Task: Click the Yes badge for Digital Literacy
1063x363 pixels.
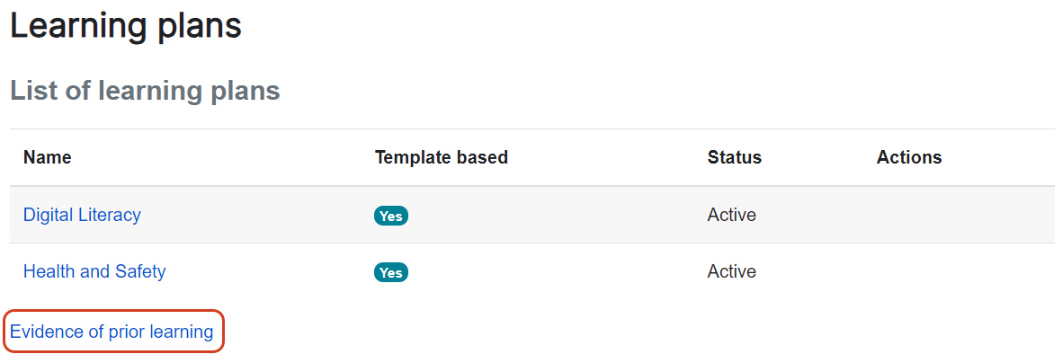Action: (x=391, y=216)
